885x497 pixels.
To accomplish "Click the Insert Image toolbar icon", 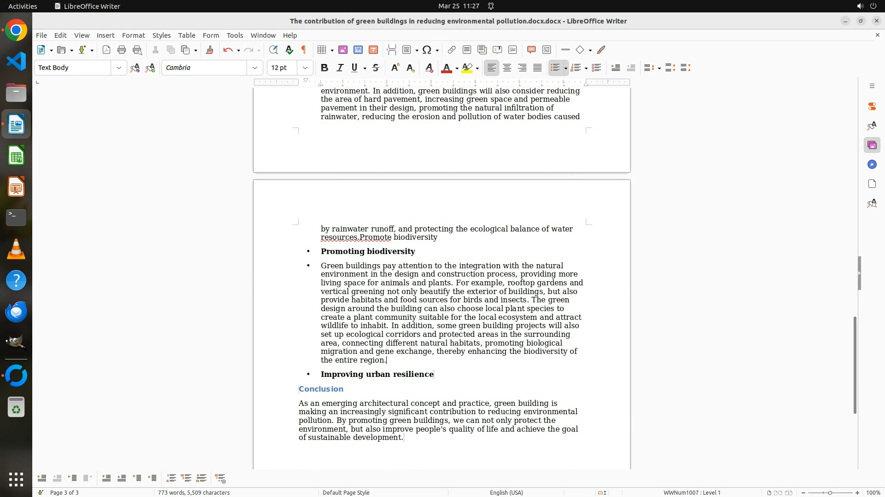I will [x=343, y=50].
